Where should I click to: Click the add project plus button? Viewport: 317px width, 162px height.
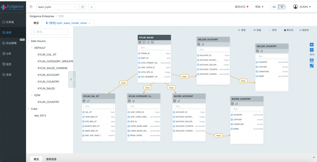click(x=92, y=7)
